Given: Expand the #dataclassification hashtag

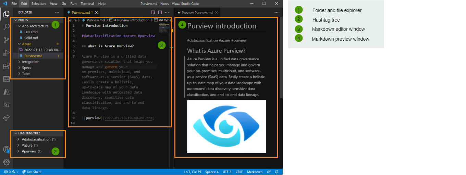Looking at the screenshot, I should (x=18, y=139).
